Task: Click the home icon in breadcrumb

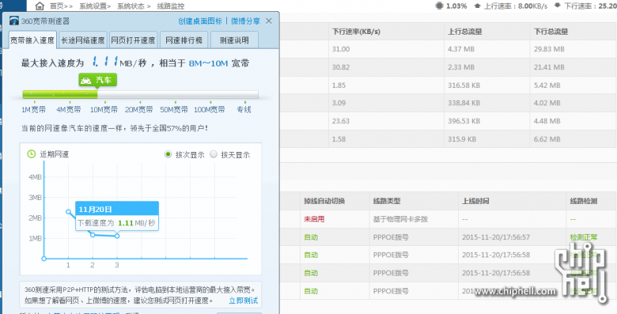Action: 40,6
